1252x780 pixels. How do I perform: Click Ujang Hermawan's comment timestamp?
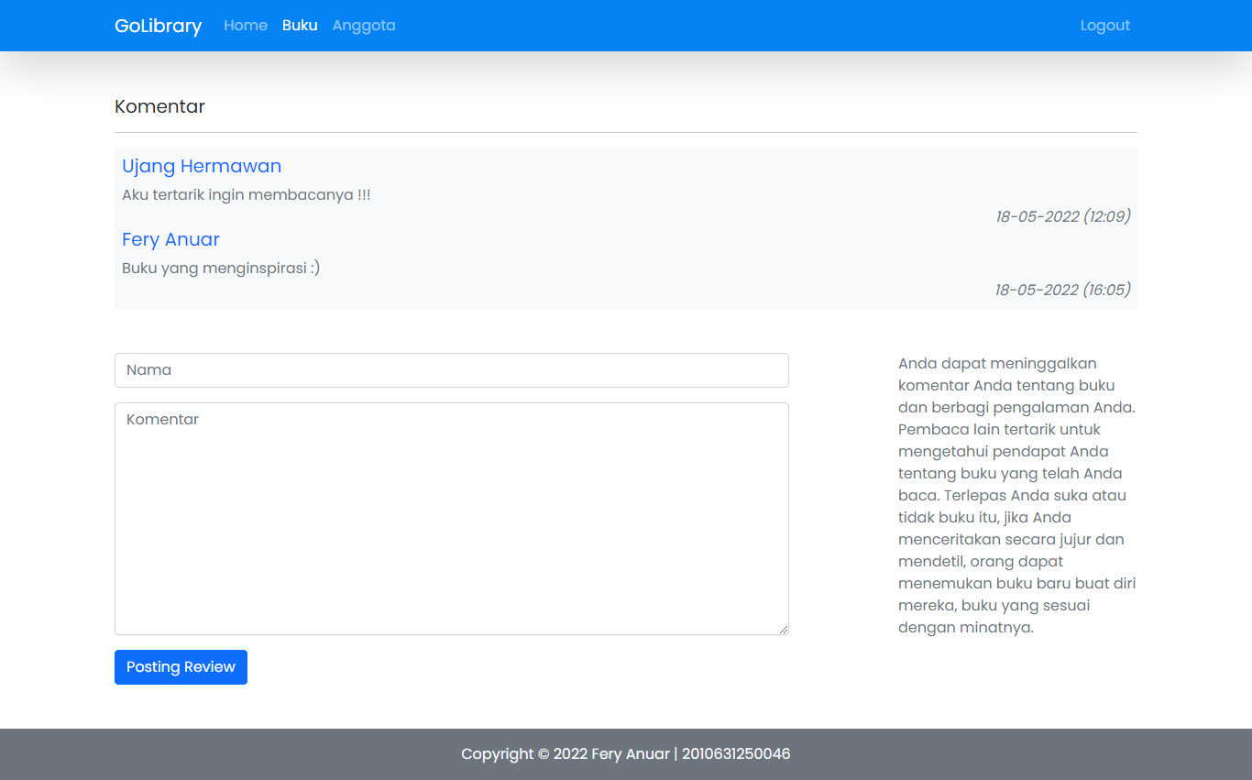[x=1063, y=216]
